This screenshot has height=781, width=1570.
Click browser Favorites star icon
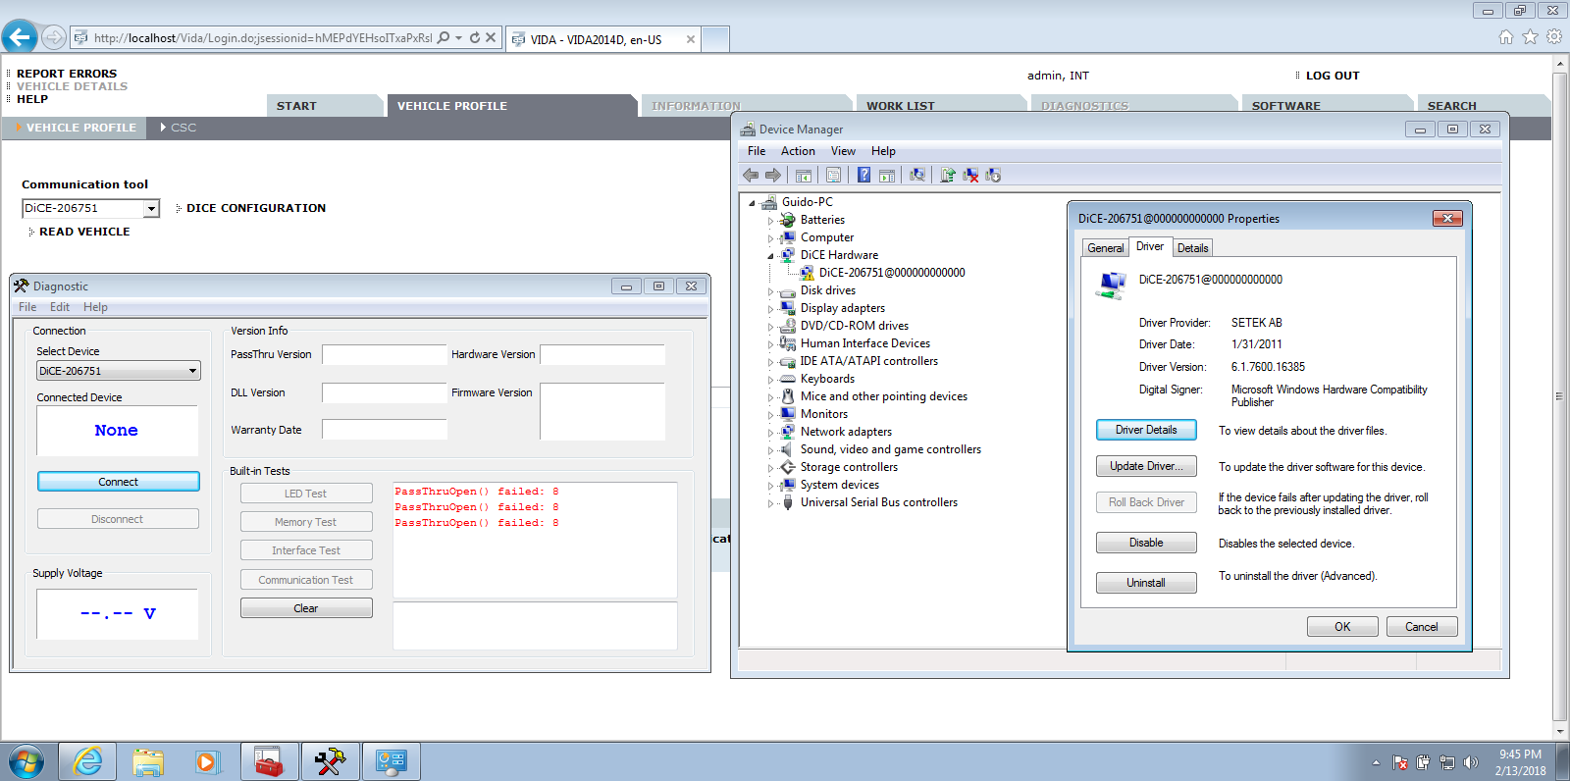1530,37
